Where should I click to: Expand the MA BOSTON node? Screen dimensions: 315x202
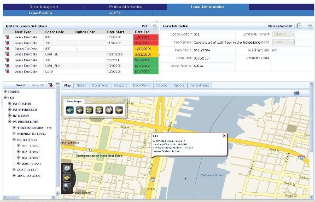click(9, 104)
